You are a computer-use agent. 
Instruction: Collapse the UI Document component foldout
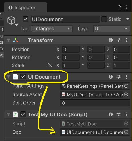(9, 77)
